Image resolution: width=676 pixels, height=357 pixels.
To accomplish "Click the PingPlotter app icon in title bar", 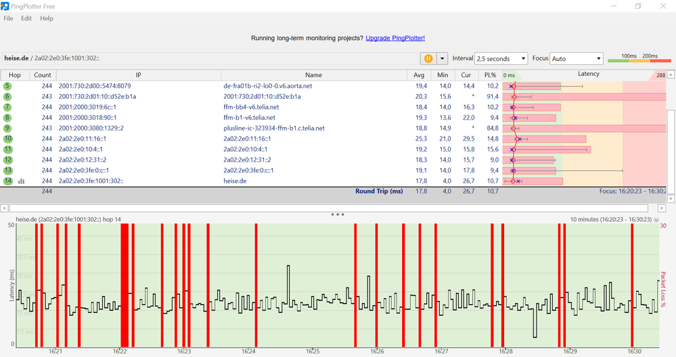I will 5,6.
